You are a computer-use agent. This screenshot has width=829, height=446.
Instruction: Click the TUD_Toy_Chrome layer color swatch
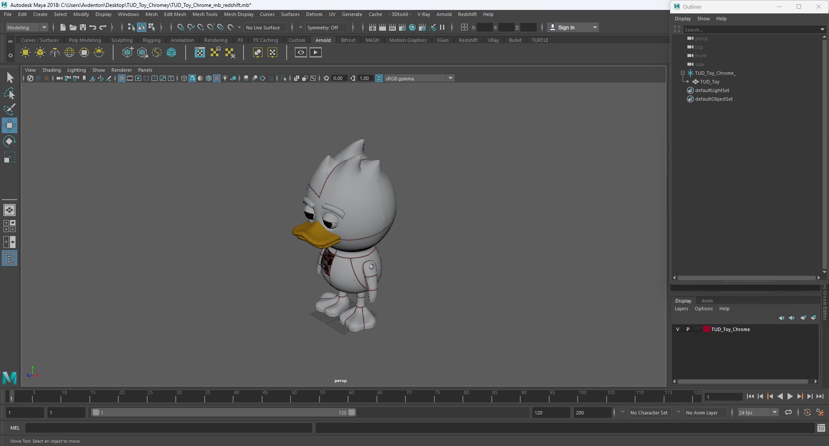coord(706,329)
